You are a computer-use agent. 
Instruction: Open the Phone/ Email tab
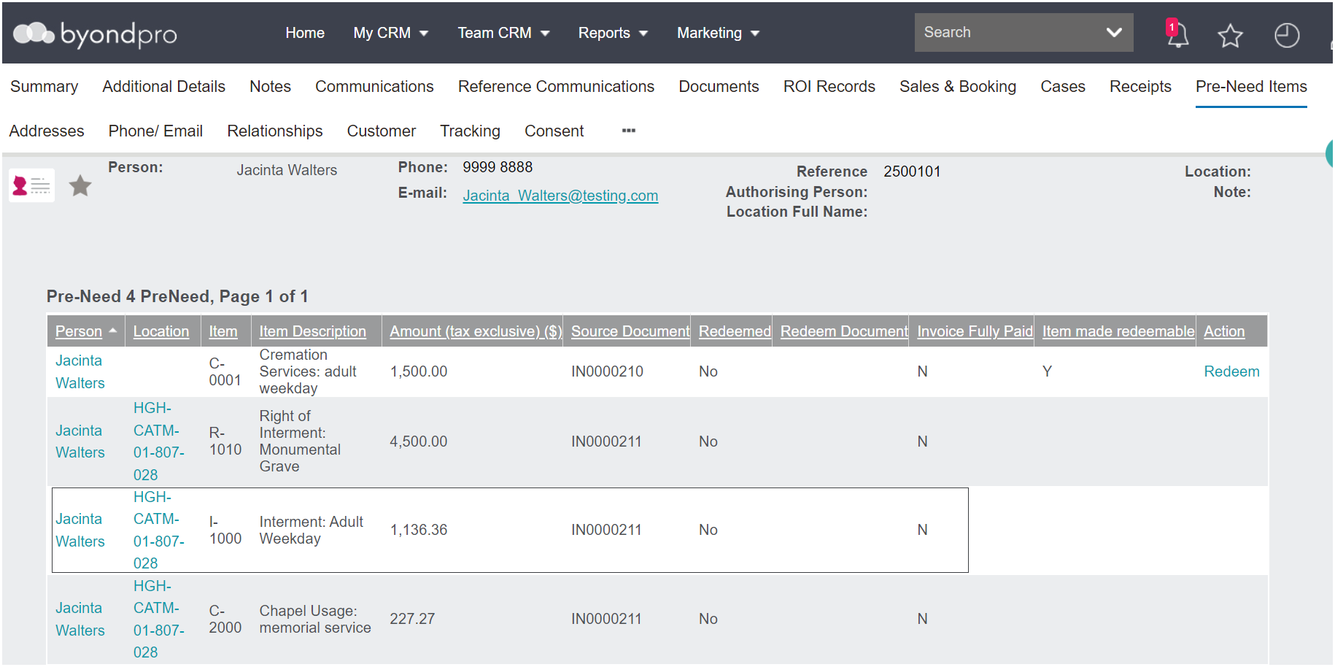[155, 131]
